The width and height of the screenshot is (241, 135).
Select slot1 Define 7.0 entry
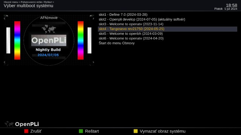point(168,15)
